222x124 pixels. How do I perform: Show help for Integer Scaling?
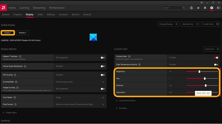tap(17, 88)
